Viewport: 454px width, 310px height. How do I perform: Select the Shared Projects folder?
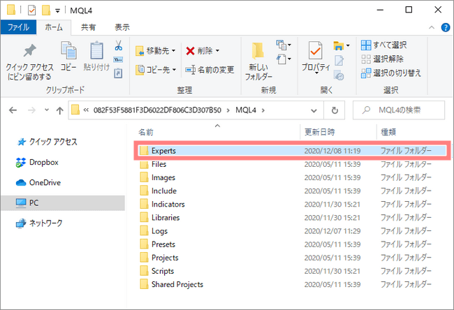[292, 285]
